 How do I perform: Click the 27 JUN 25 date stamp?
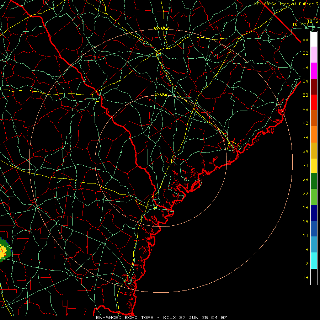click(x=194, y=318)
